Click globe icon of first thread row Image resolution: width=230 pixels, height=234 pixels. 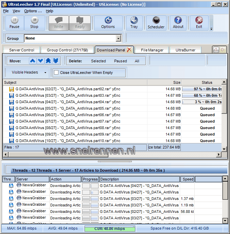click(11, 186)
